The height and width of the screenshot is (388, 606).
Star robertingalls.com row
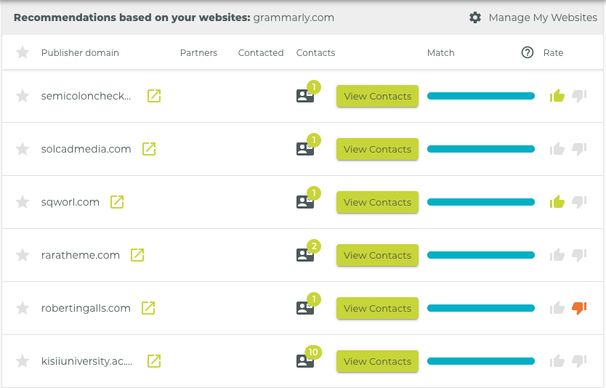click(x=23, y=308)
